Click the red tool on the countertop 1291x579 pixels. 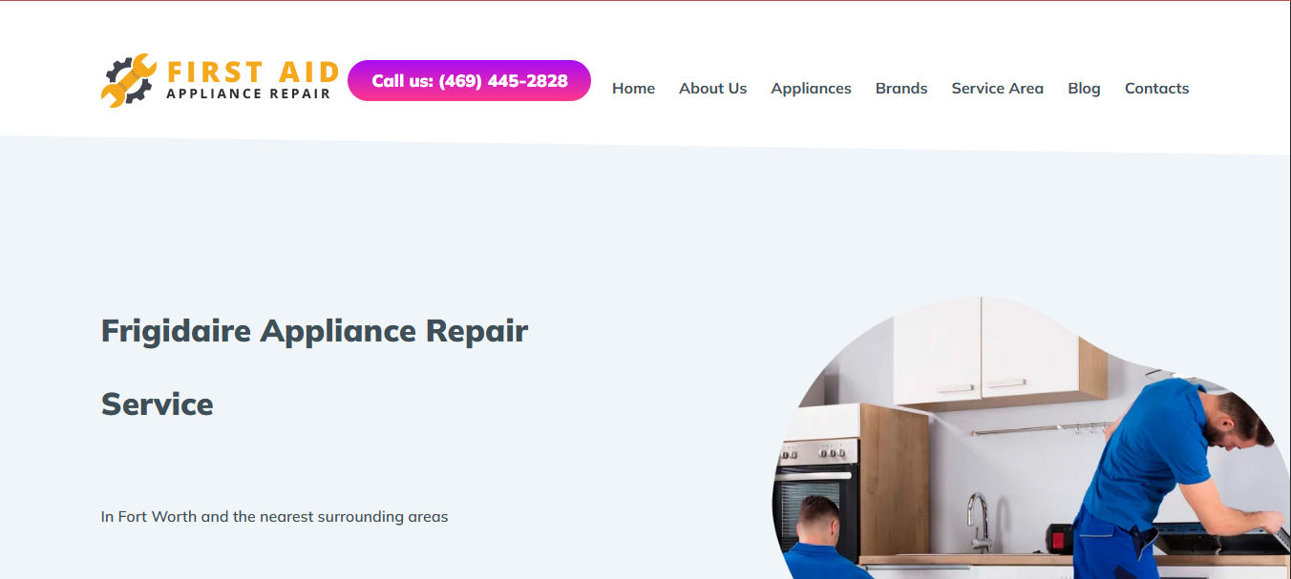tap(1059, 539)
